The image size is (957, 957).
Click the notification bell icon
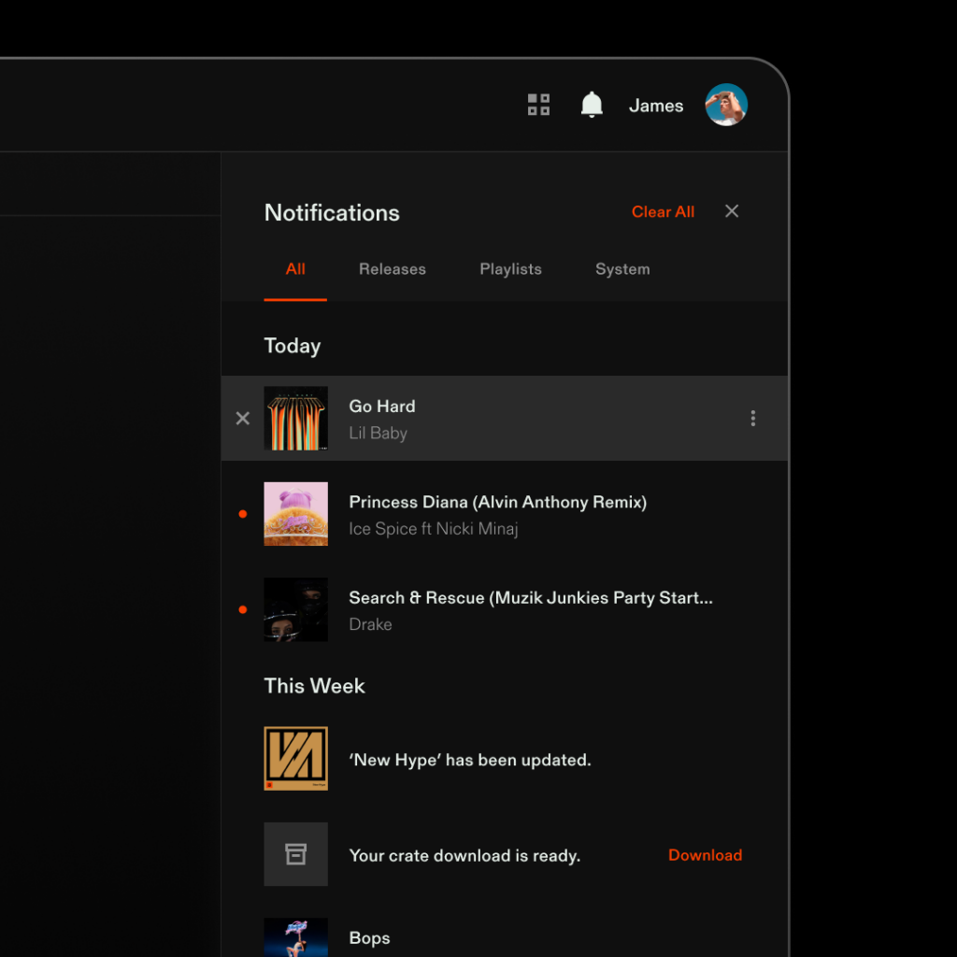coord(592,105)
